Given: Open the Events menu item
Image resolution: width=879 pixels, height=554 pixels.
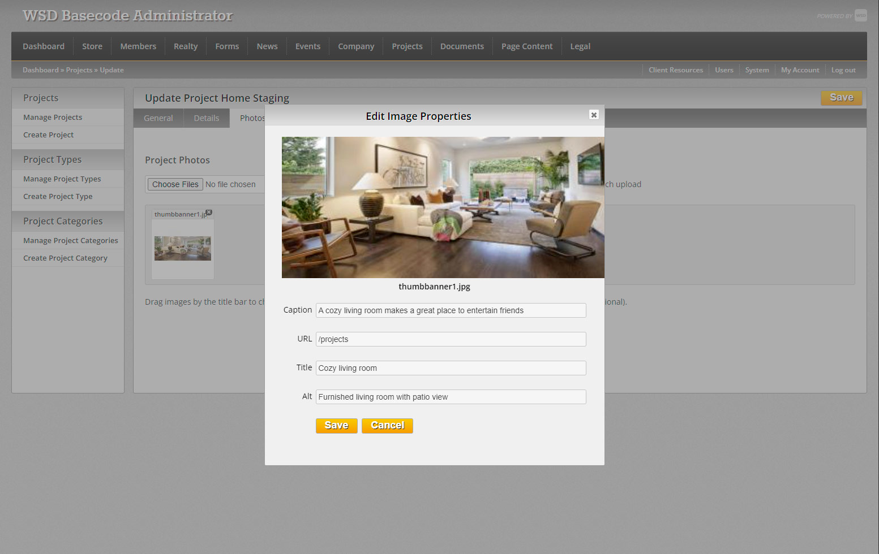Looking at the screenshot, I should (308, 46).
